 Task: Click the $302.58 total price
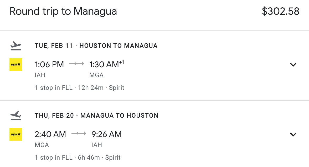coord(280,12)
